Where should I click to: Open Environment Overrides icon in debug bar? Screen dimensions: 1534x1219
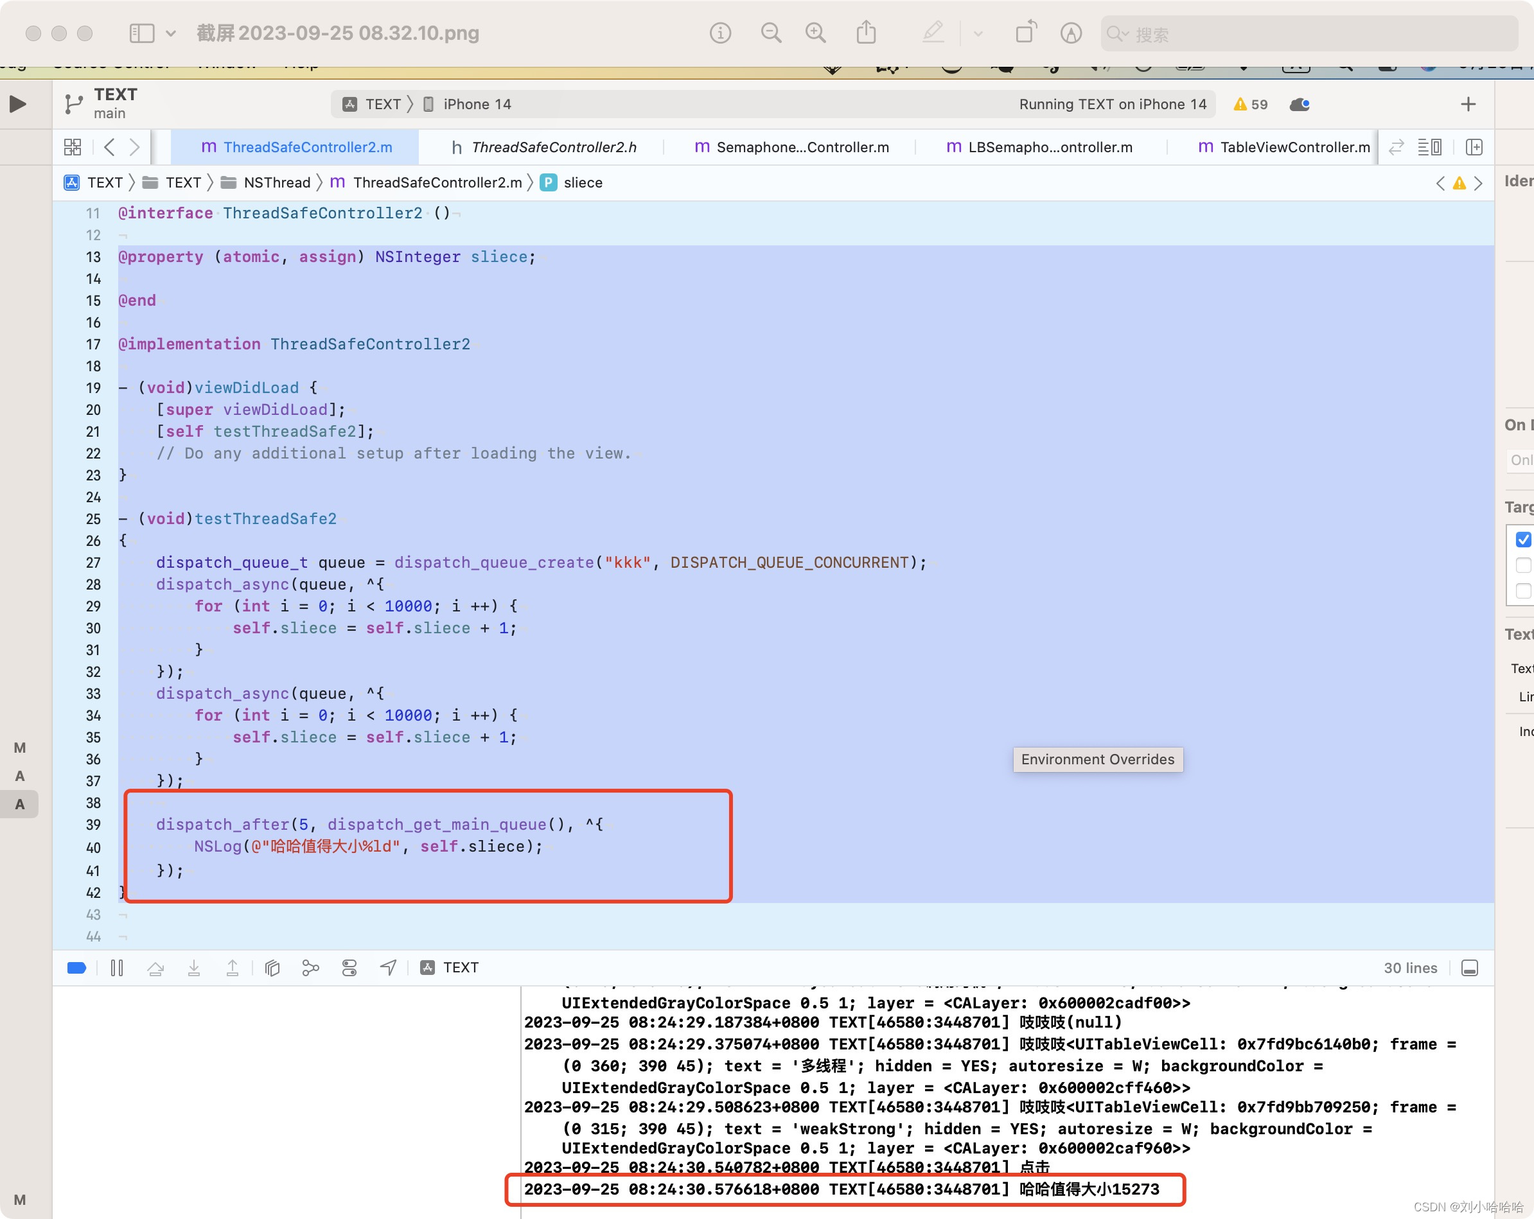(349, 968)
